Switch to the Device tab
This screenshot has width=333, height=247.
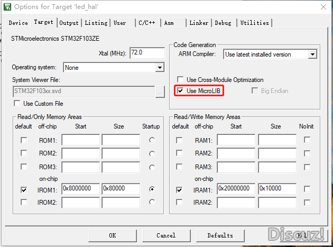pyautogui.click(x=18, y=23)
